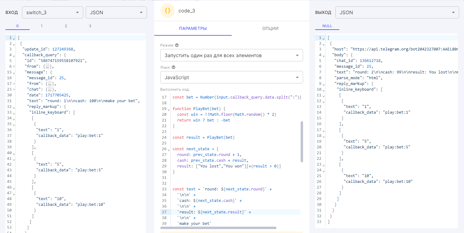This screenshot has height=233, width=464.
Task: Click the callback query id "586747159558107921"
Action: pyautogui.click(x=63, y=61)
